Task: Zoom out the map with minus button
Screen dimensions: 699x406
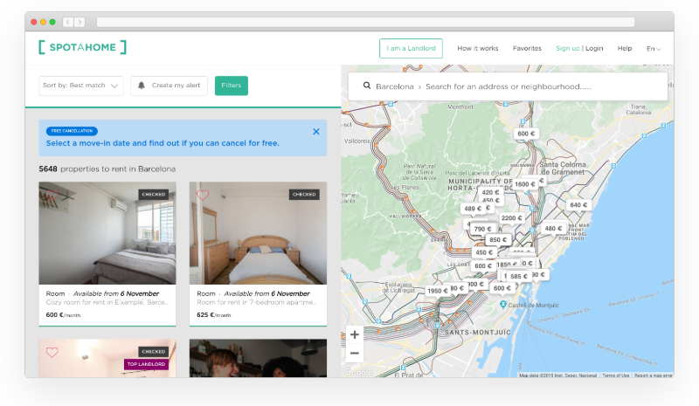Action: click(x=355, y=353)
